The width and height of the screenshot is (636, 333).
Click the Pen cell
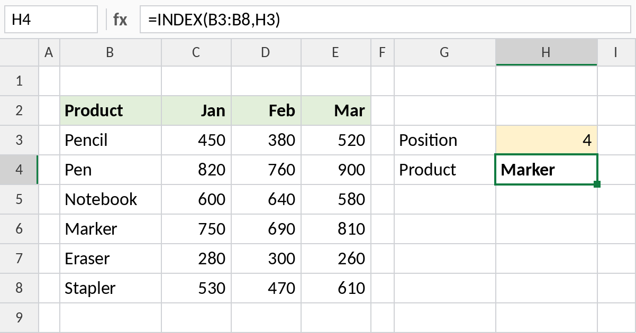pos(111,170)
